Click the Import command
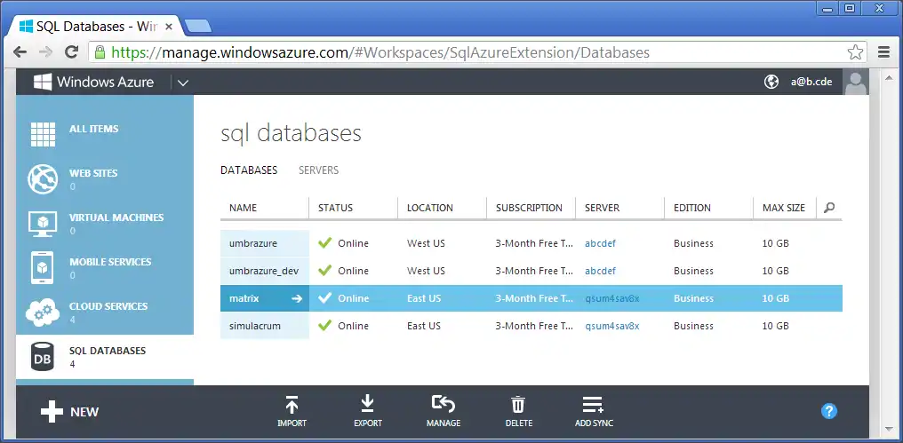 pyautogui.click(x=292, y=411)
